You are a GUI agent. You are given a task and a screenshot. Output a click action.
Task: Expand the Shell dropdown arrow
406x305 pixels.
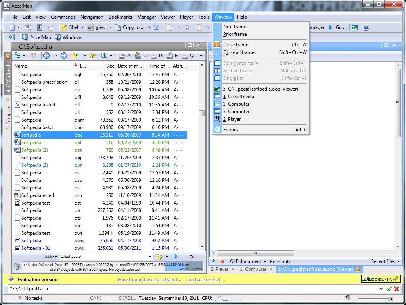(x=82, y=27)
